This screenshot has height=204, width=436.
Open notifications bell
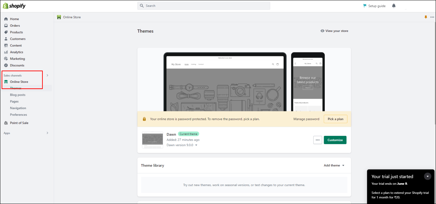coord(394,6)
